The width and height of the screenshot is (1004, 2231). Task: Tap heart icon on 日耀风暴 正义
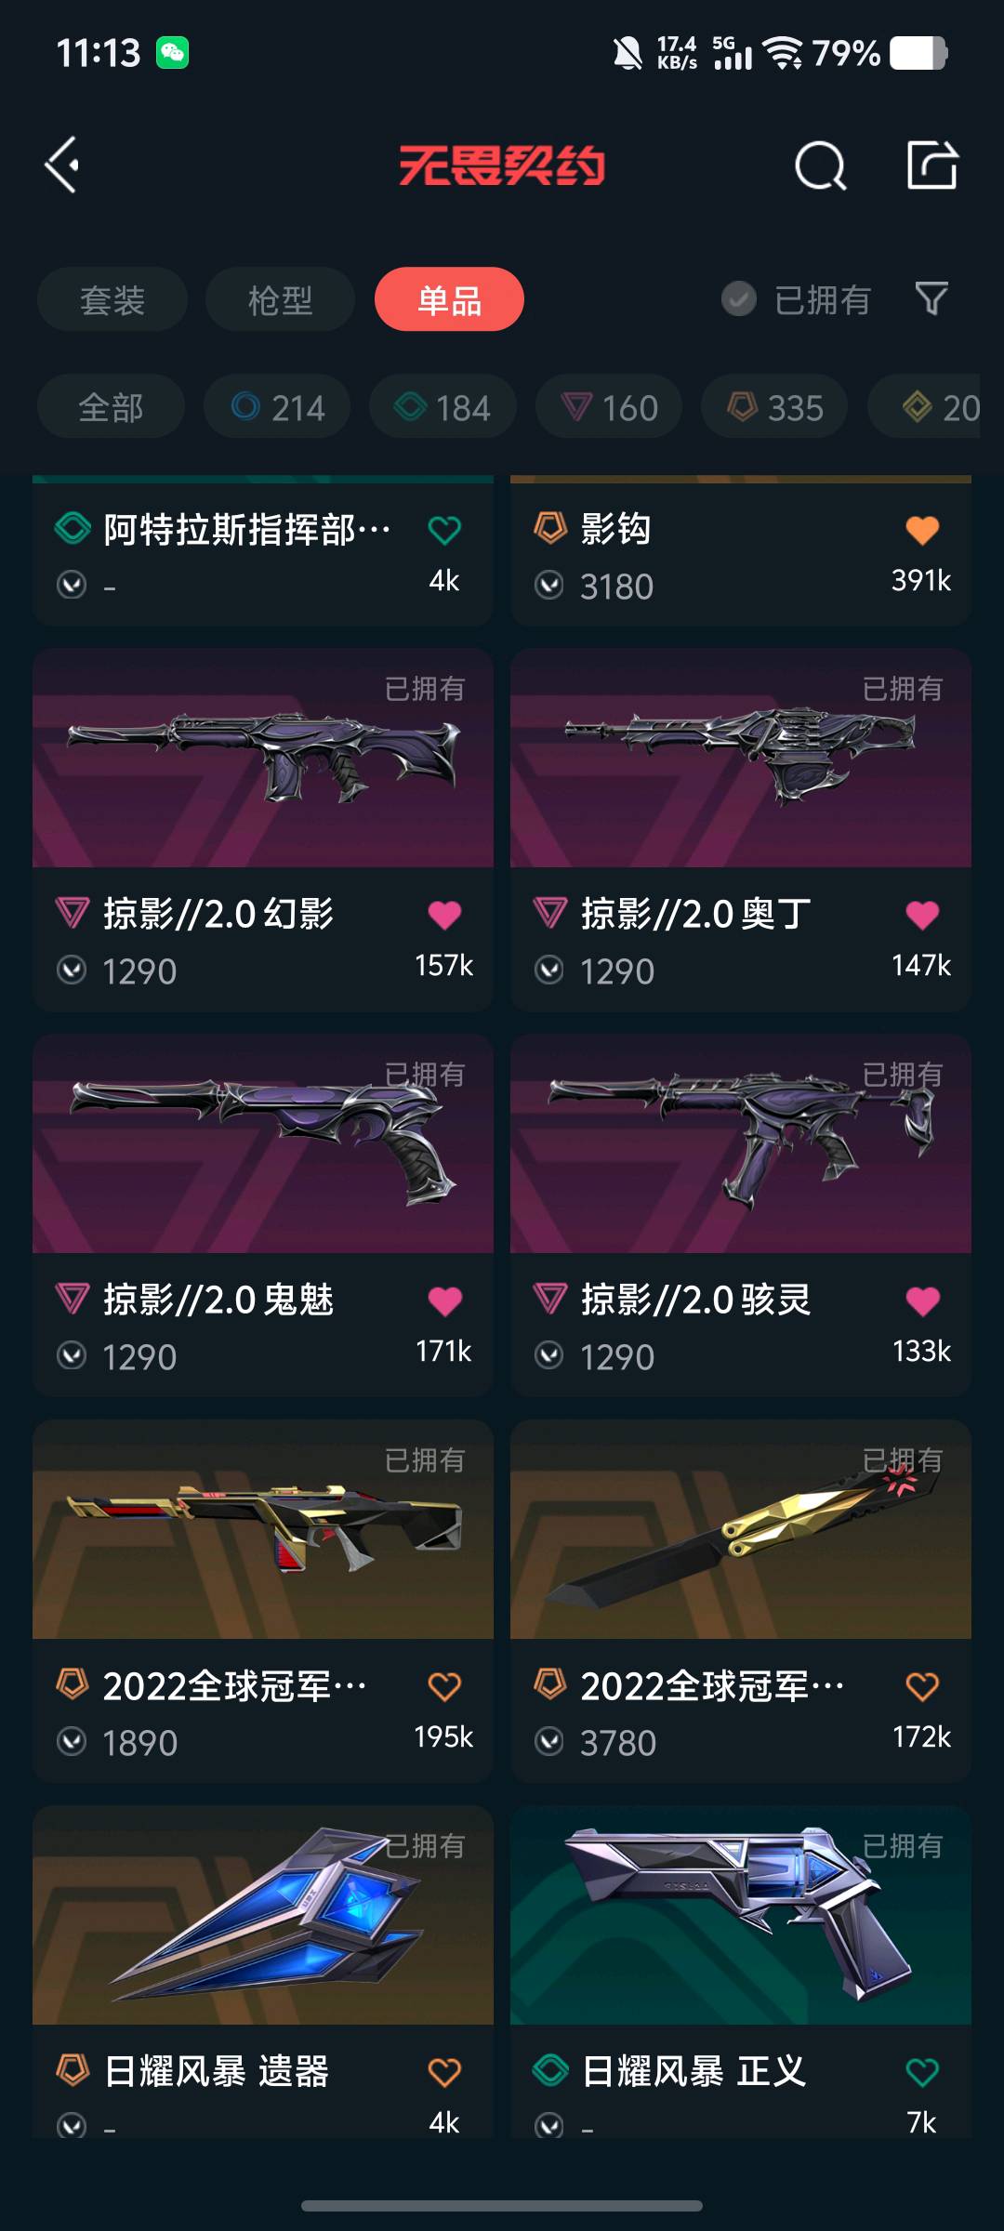922,2072
